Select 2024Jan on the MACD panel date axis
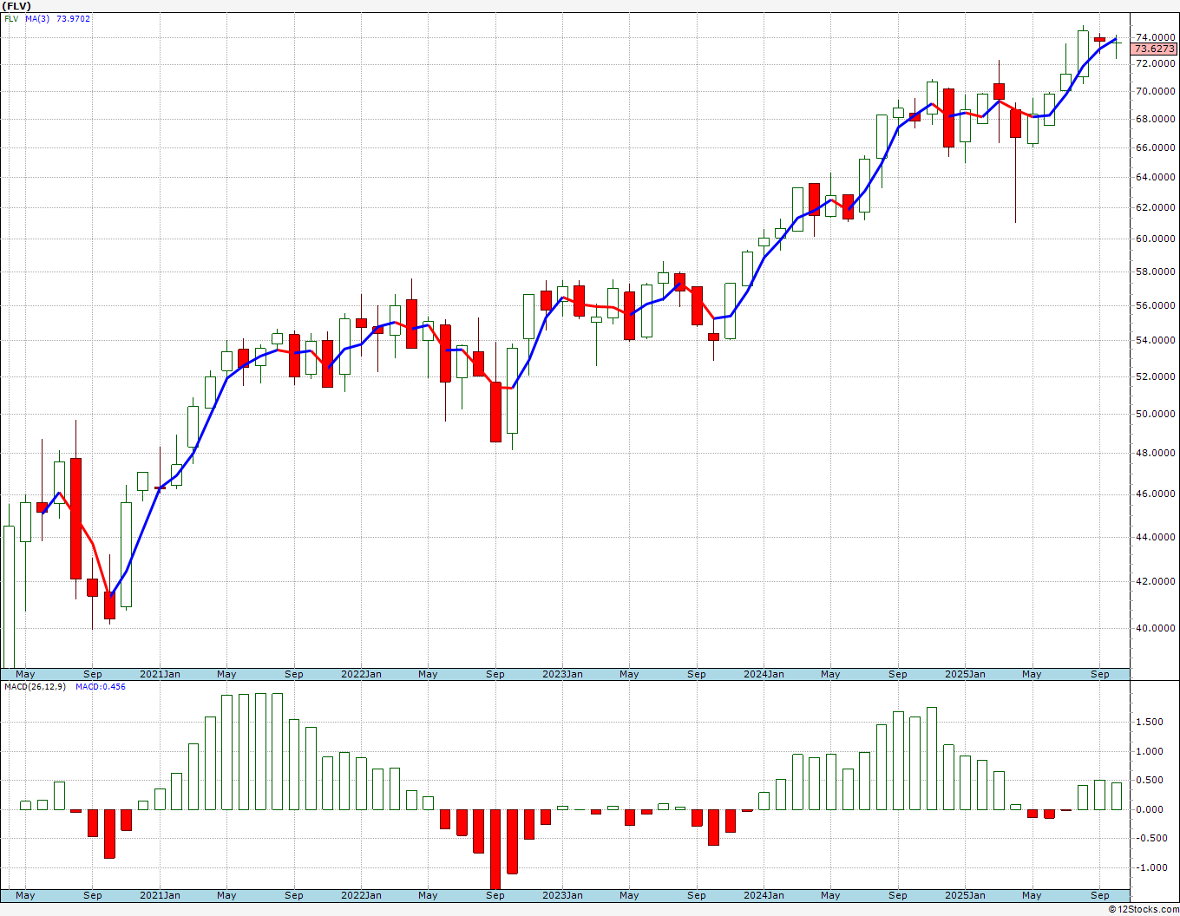The width and height of the screenshot is (1180, 916). coord(764,895)
